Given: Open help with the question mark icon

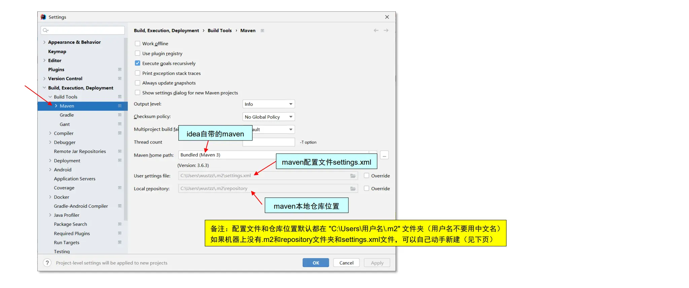Looking at the screenshot, I should (x=47, y=263).
